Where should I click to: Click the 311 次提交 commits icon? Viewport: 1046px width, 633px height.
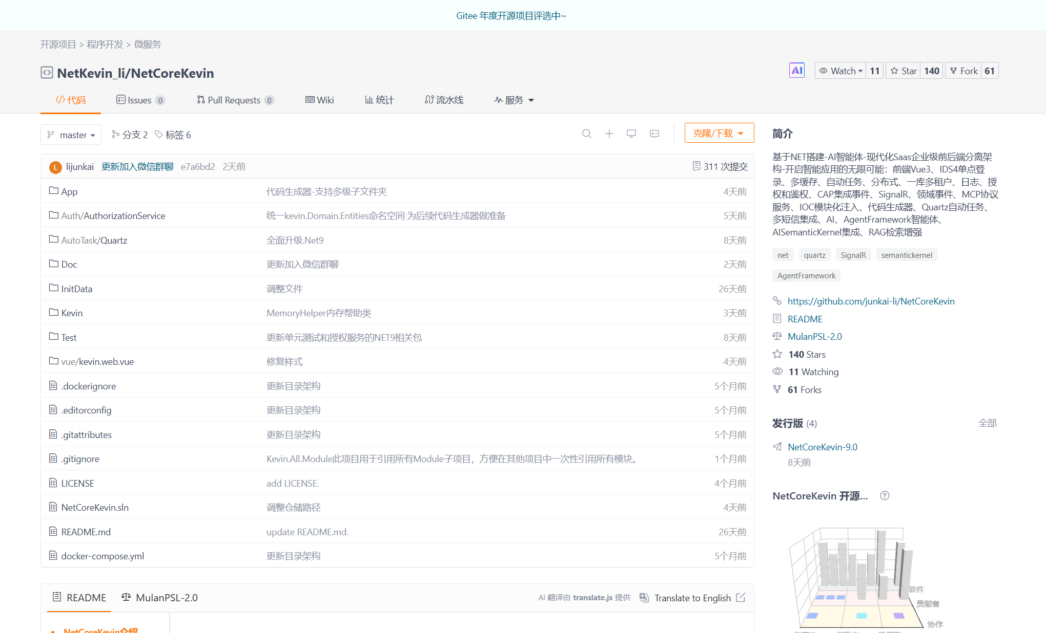tap(696, 166)
